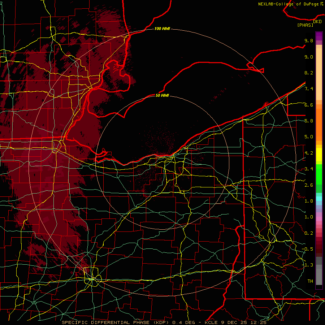Pick the light peach segment of the color bar
Screen dimensions: 325x325
(x=319, y=75)
